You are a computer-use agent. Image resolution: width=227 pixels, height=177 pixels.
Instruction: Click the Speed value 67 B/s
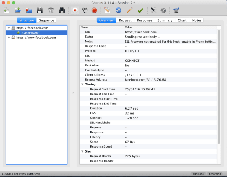click(130, 142)
